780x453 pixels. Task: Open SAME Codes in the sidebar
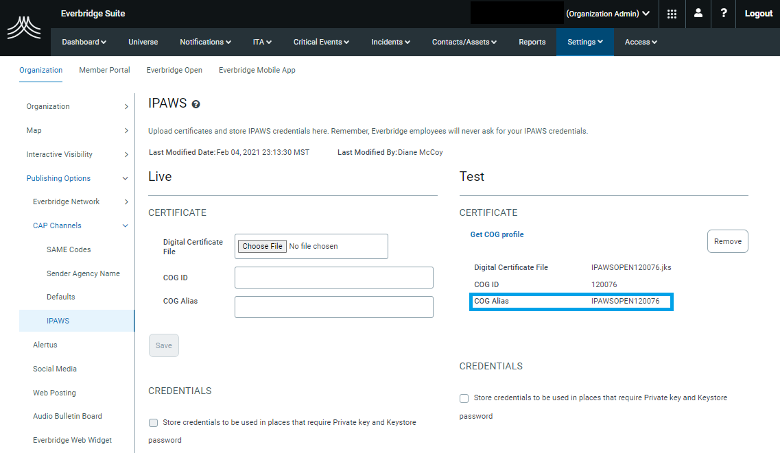click(x=69, y=249)
